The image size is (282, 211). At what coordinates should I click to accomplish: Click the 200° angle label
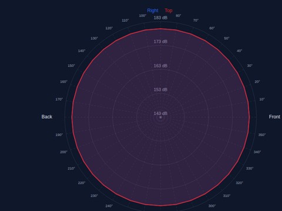63,152
